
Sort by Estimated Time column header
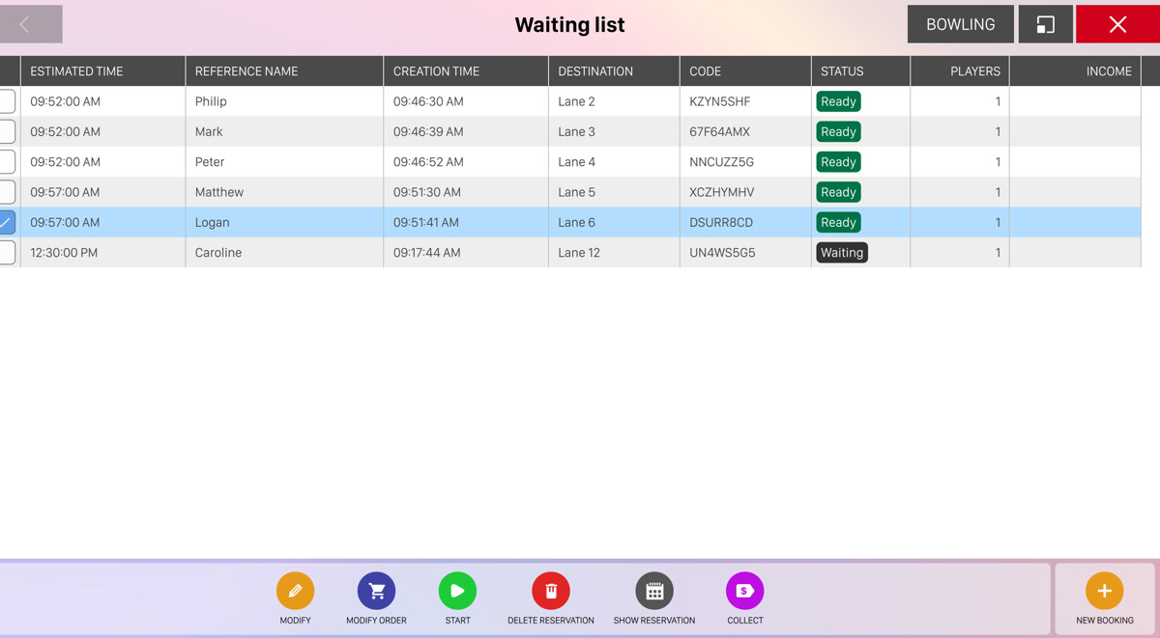76,71
